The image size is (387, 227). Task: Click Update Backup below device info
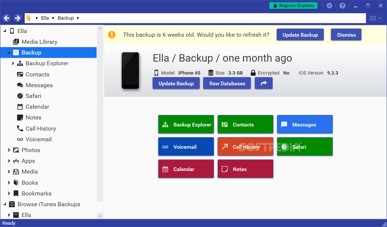click(176, 83)
